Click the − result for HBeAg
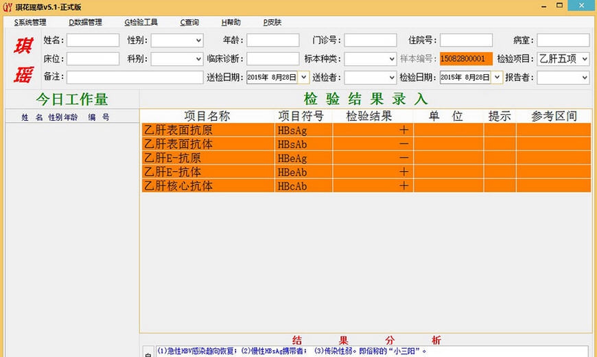The width and height of the screenshot is (597, 357). pos(404,158)
